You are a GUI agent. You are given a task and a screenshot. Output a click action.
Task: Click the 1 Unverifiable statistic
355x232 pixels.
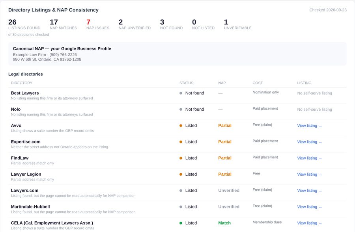[238, 24]
